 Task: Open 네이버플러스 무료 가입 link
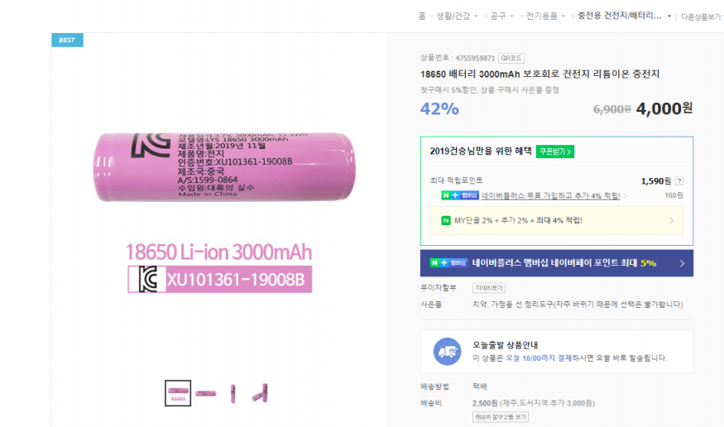tap(550, 196)
